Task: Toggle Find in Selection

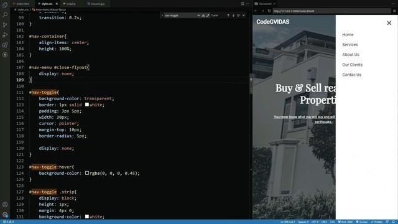Action: (238, 16)
